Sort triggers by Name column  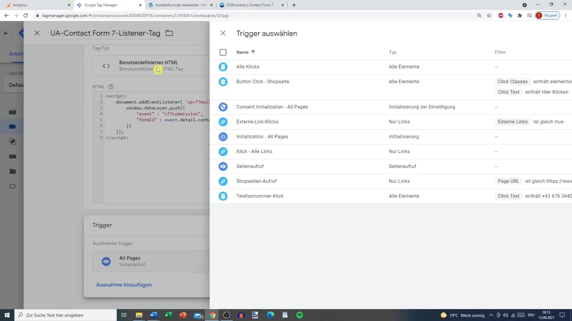point(245,52)
